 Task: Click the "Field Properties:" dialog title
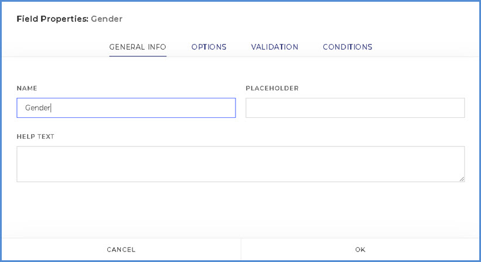[x=52, y=19]
